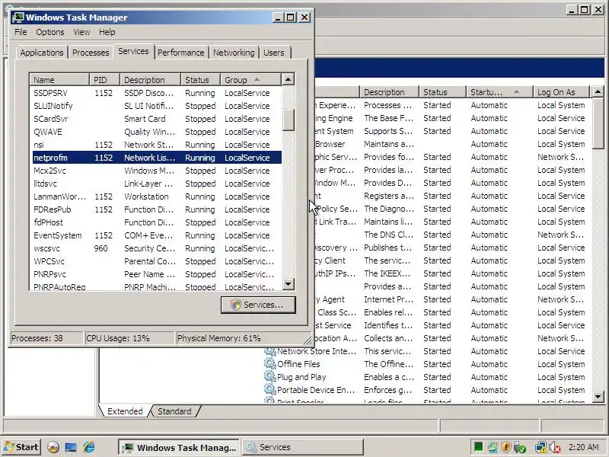609x457 pixels.
Task: Select the nsi service row
Action: pos(156,145)
